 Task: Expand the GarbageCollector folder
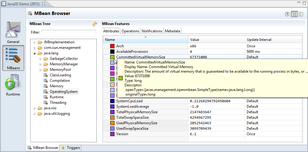(x=40, y=59)
